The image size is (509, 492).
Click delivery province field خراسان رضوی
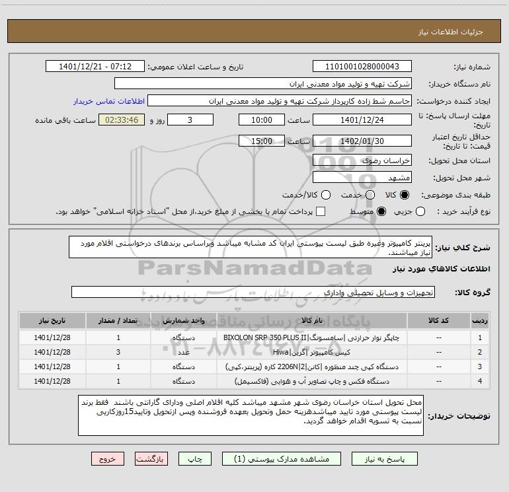coord(362,160)
